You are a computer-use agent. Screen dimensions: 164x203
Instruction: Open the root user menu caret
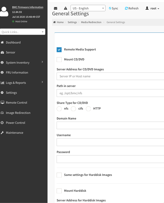point(158,9)
